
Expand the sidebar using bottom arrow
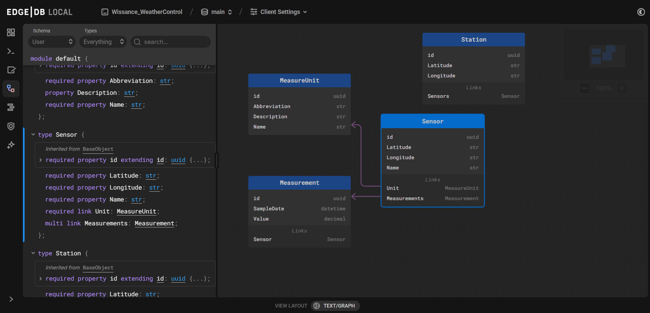click(11, 299)
